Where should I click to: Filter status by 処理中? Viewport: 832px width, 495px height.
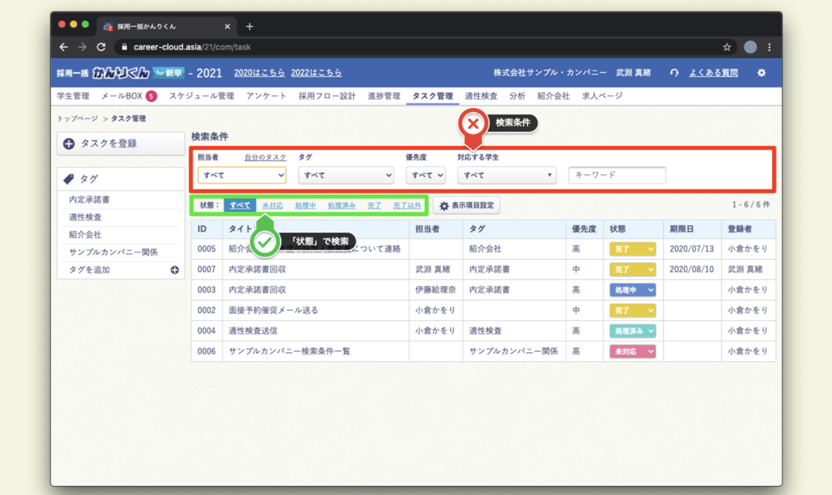coord(305,205)
